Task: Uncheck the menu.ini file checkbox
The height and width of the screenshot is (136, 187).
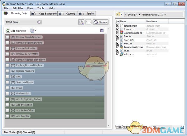Action: point(118,43)
